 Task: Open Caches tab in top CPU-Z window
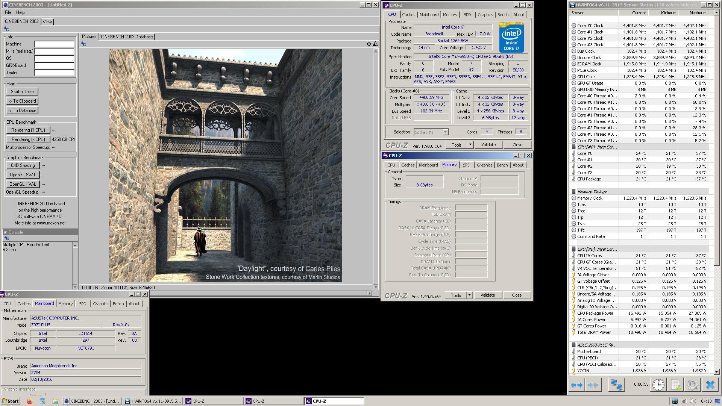[x=409, y=15]
